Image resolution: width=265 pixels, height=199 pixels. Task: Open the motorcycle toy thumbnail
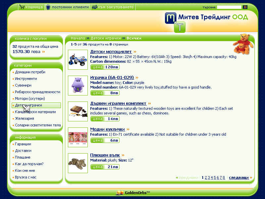click(x=78, y=60)
